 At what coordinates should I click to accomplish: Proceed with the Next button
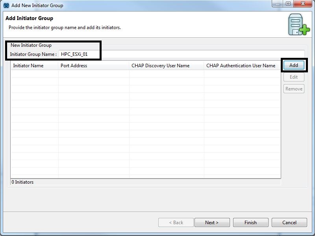tap(212, 223)
